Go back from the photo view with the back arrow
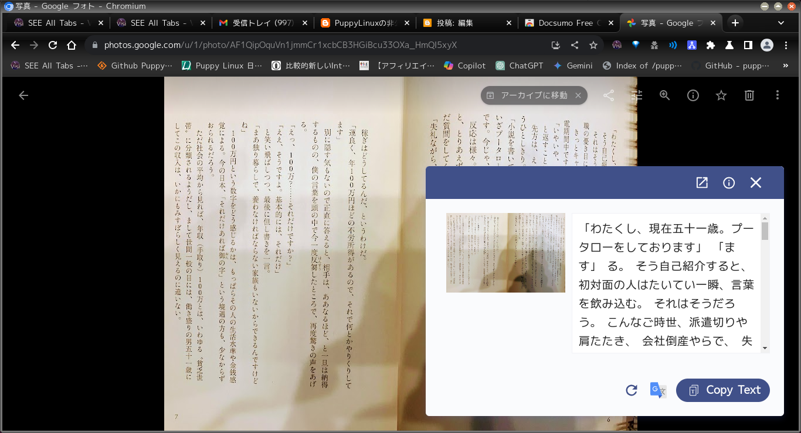The width and height of the screenshot is (801, 433). [x=23, y=95]
